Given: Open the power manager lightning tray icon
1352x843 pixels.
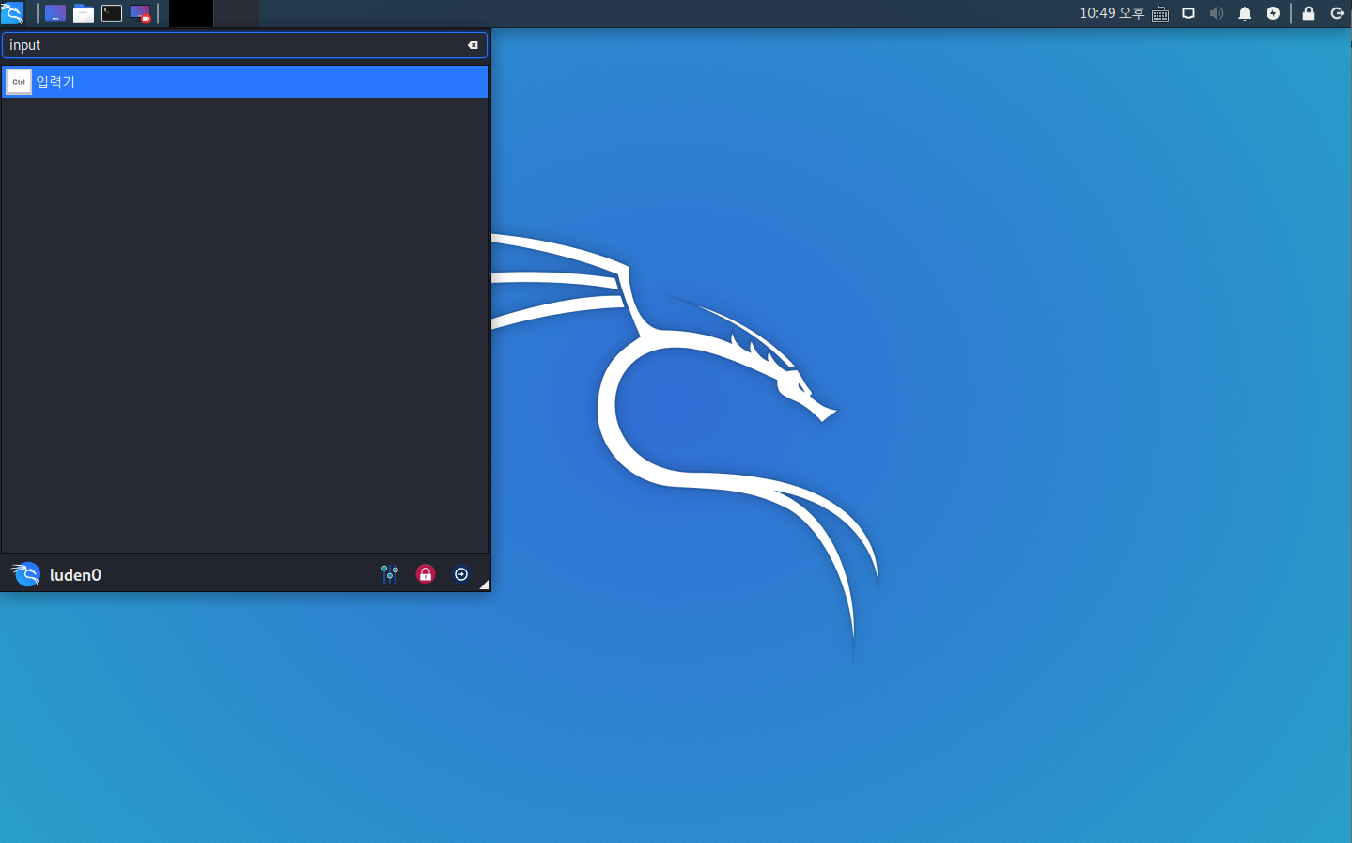Looking at the screenshot, I should pos(1273,13).
